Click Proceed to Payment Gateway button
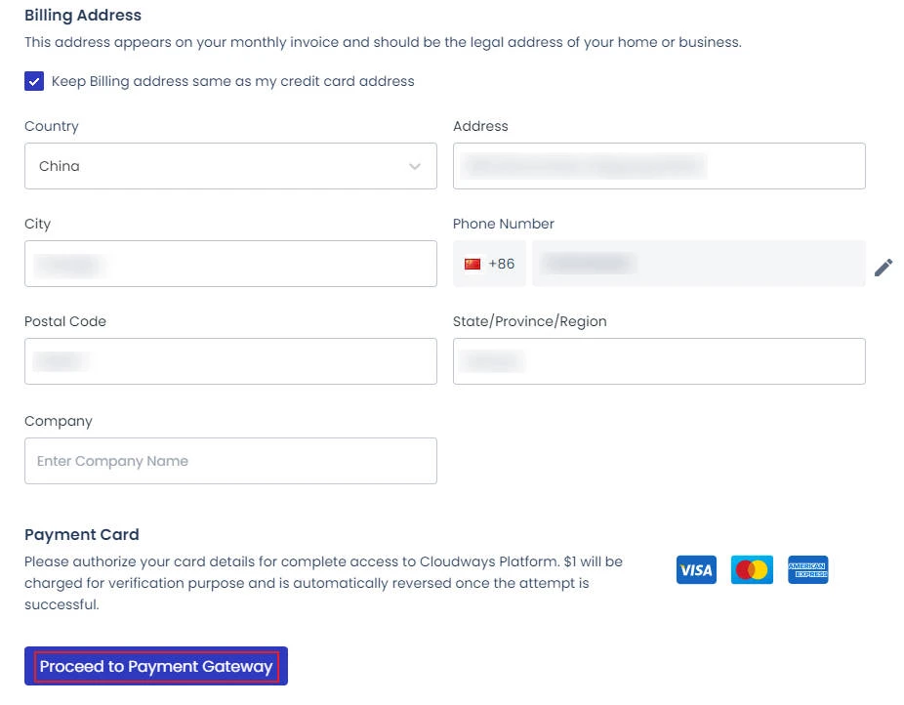 coord(156,667)
